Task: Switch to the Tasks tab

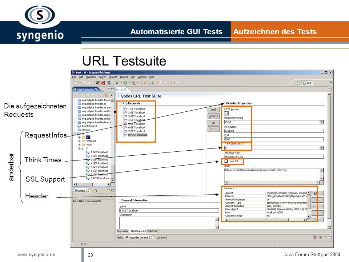Action: 120,238
